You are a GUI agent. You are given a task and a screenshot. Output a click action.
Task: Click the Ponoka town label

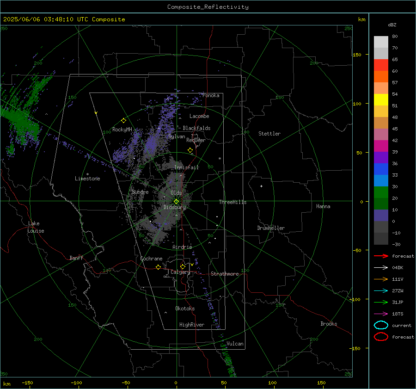pyautogui.click(x=211, y=95)
